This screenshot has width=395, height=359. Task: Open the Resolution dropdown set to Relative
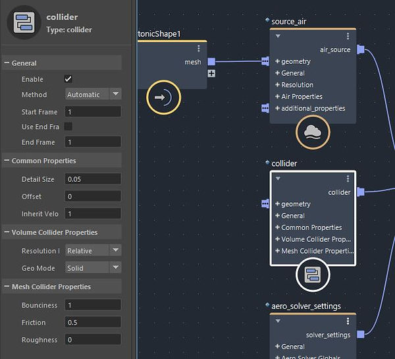click(x=93, y=250)
